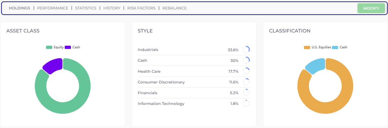Toggle the U.S. Equities legend entry
The height and width of the screenshot is (128, 388).
[x=317, y=47]
